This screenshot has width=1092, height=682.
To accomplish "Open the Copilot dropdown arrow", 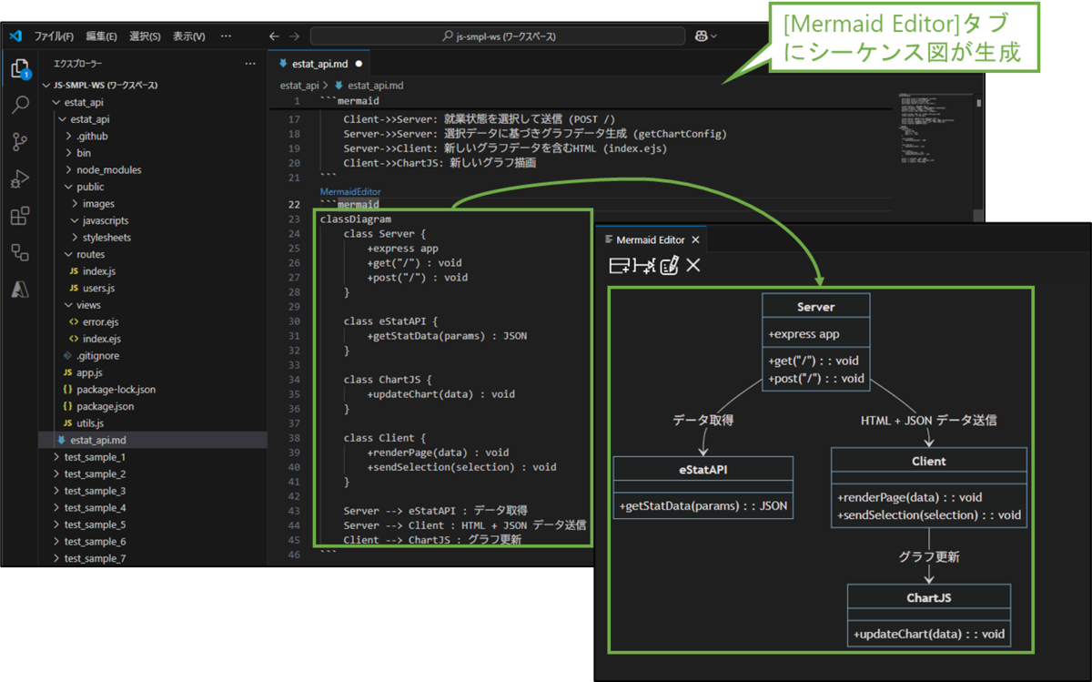I will click(714, 36).
